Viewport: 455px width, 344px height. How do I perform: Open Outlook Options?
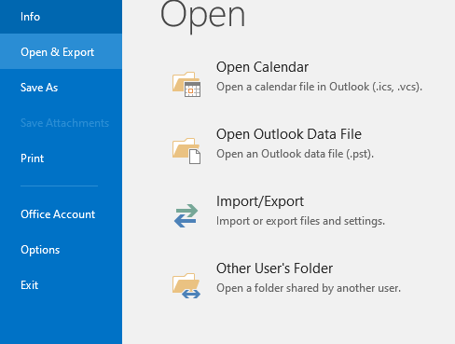[61, 250]
